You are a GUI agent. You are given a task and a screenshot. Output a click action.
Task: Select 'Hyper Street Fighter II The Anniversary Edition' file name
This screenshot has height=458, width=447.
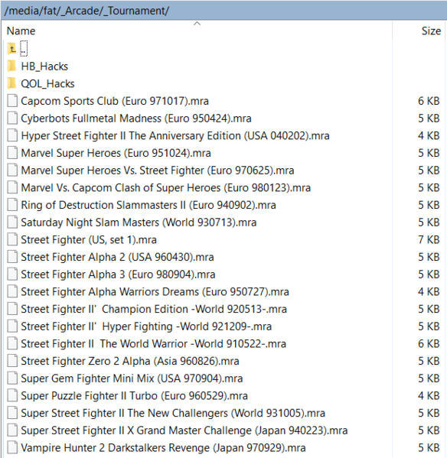(175, 135)
